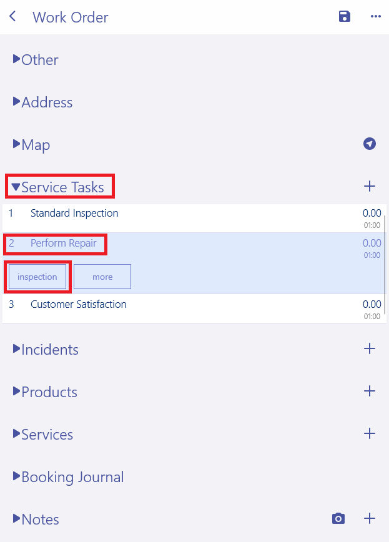The height and width of the screenshot is (542, 389).
Task: Save the work order
Action: click(x=344, y=17)
